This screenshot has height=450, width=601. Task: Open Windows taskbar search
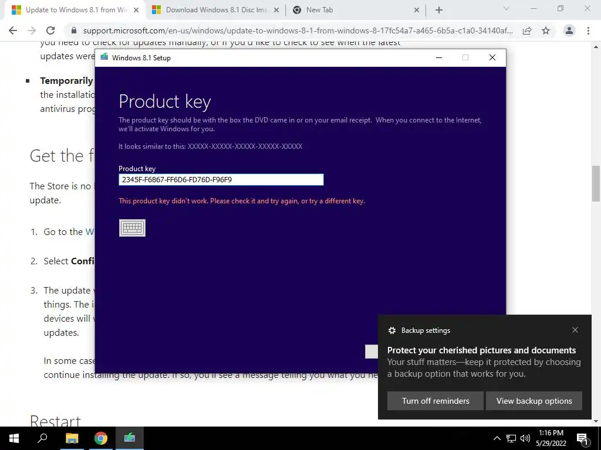[42, 438]
